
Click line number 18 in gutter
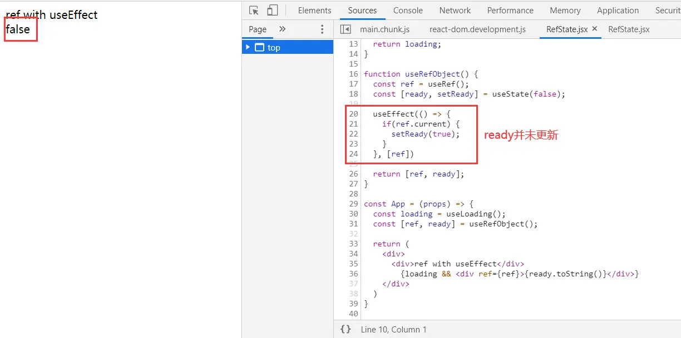354,94
